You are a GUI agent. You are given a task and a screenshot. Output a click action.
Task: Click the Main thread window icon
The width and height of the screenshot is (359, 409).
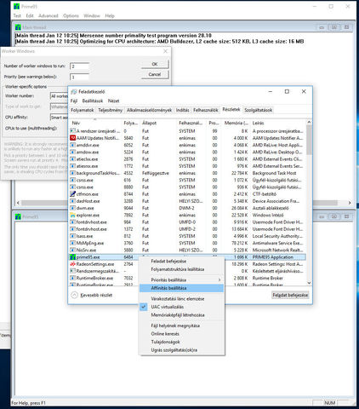(18, 27)
